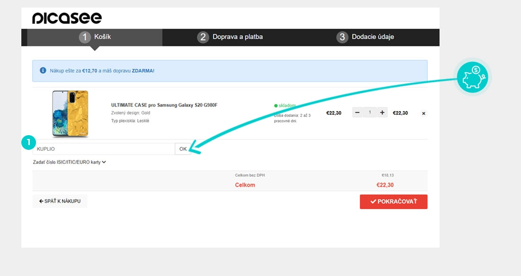Click the POKRAČOVAŤ button
This screenshot has height=276, width=521.
point(394,202)
